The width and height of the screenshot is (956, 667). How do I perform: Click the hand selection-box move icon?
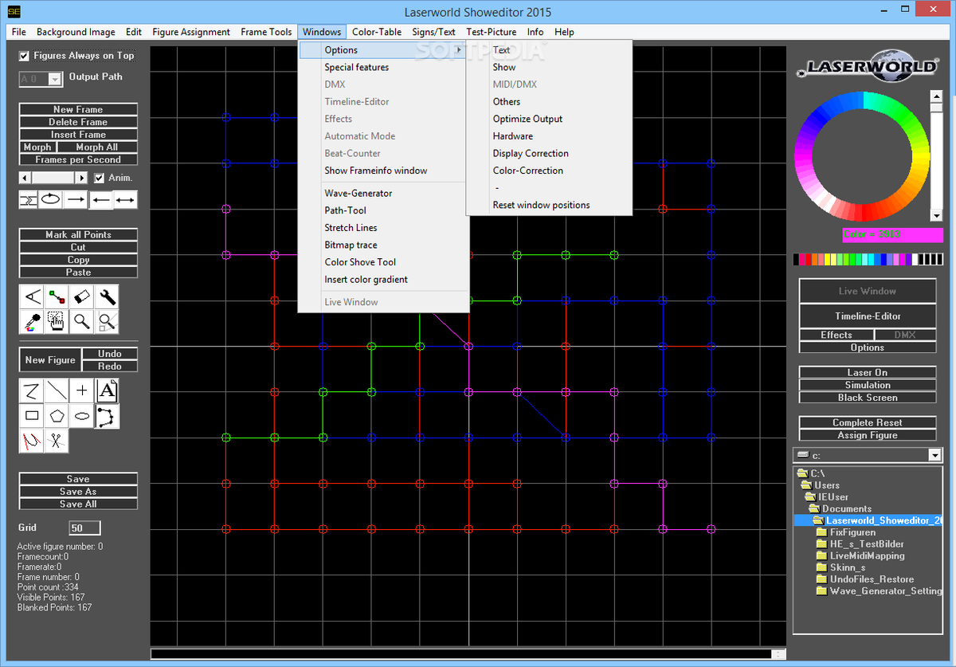coord(57,322)
